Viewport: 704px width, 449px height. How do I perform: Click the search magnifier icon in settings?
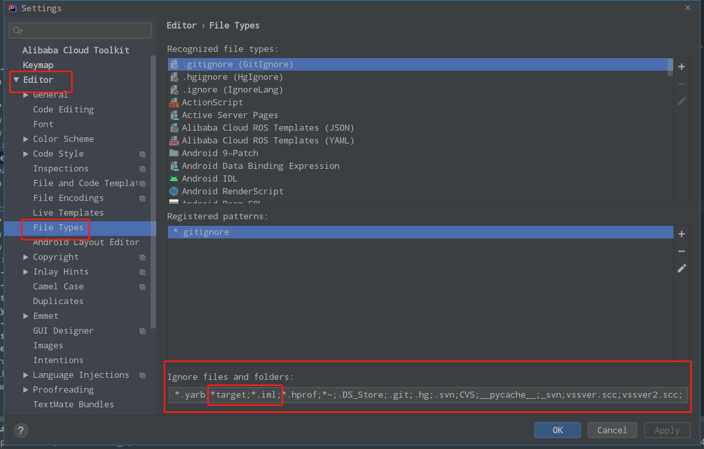coord(18,31)
